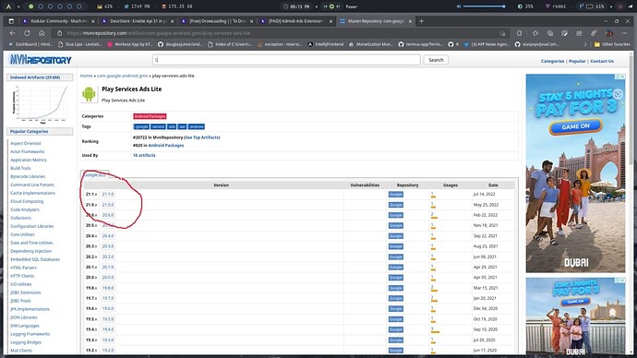The width and height of the screenshot is (637, 358).
Task: Click Google repository badge for 20.2.0
Action: 396,257
